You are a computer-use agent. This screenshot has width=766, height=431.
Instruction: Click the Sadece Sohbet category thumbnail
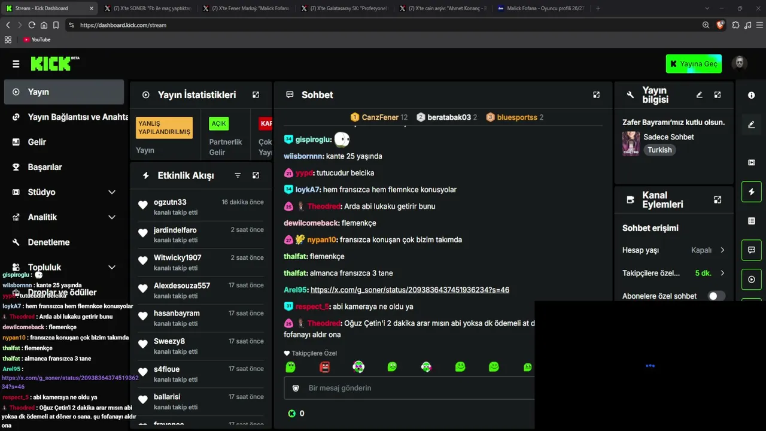pyautogui.click(x=631, y=144)
